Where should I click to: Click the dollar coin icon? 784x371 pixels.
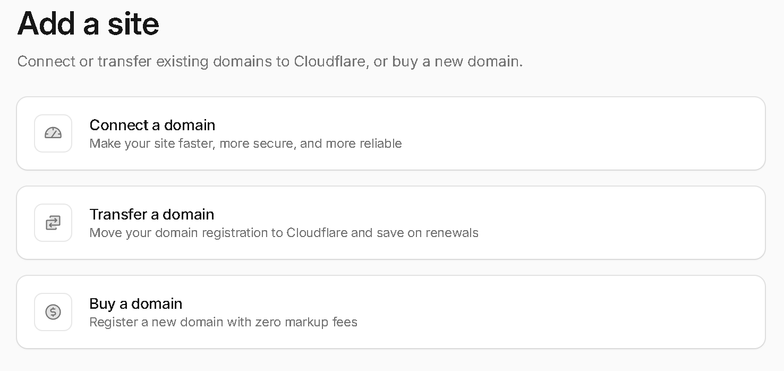(53, 312)
